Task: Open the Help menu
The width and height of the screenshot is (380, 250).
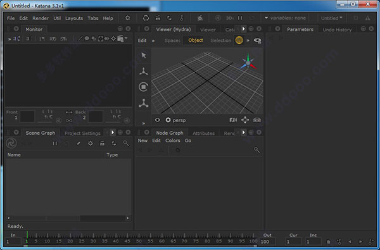Action: pos(108,18)
